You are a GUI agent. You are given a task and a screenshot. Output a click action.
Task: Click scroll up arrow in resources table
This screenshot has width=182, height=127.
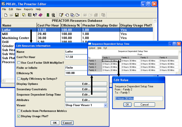click(155, 21)
